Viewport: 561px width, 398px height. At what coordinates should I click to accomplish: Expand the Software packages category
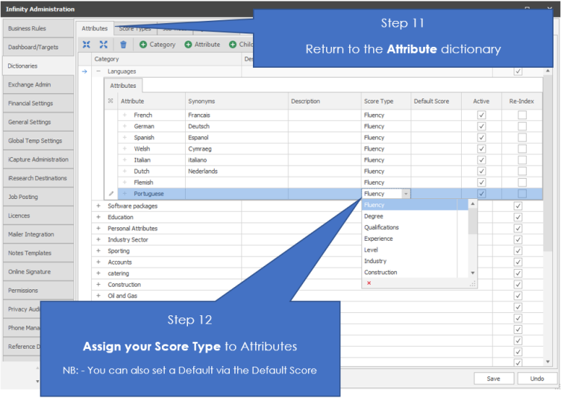(x=98, y=206)
